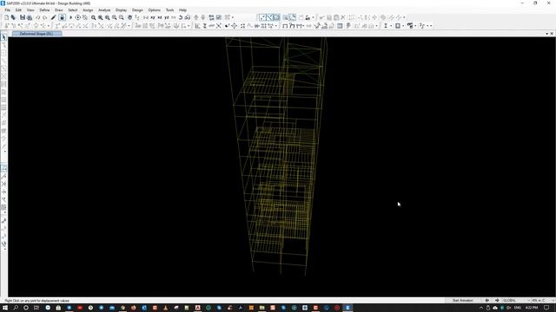The image size is (556, 312).
Task: Click the New Model icon
Action: [x=6, y=17]
